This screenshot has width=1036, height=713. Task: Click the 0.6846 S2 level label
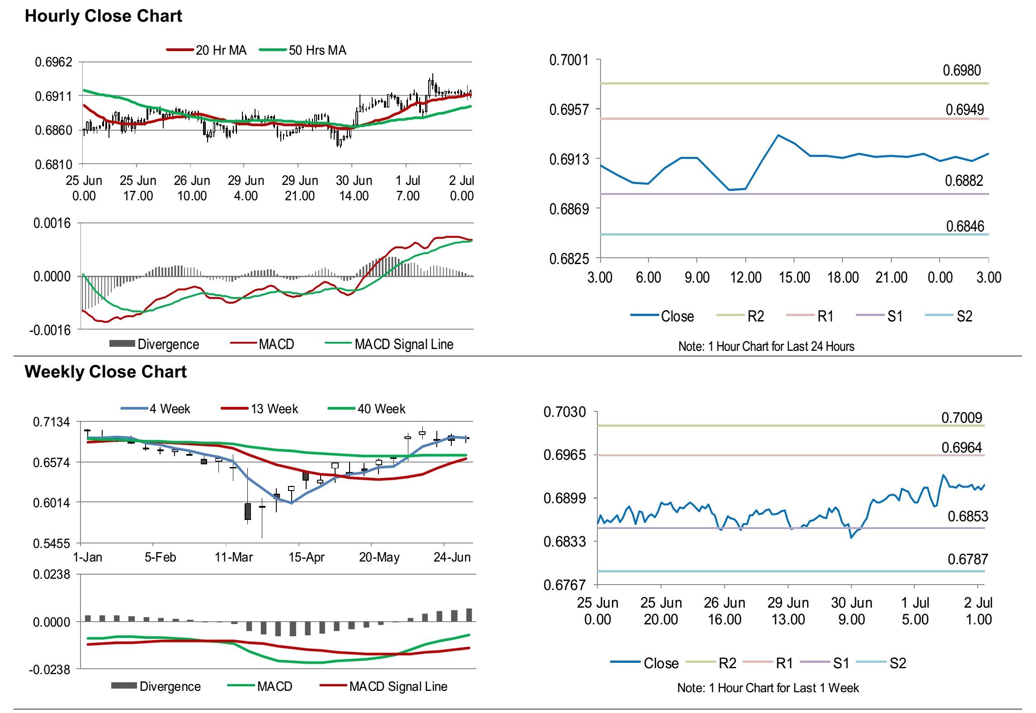pos(965,226)
